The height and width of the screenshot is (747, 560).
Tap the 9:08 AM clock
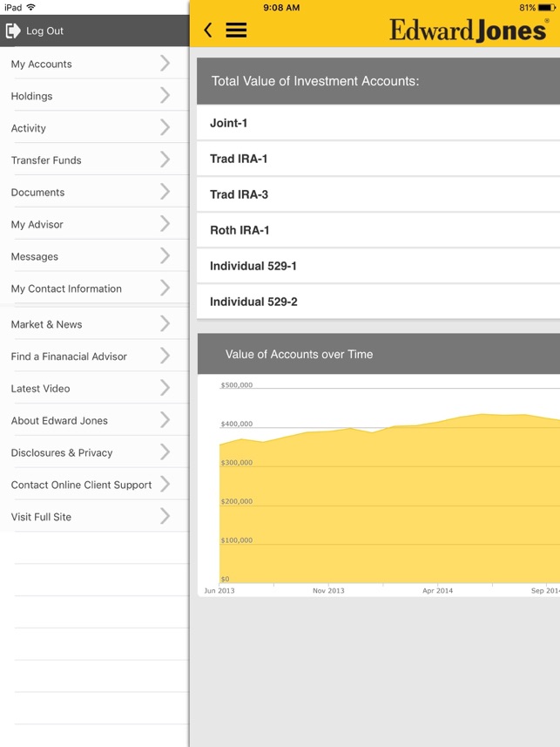pos(281,8)
